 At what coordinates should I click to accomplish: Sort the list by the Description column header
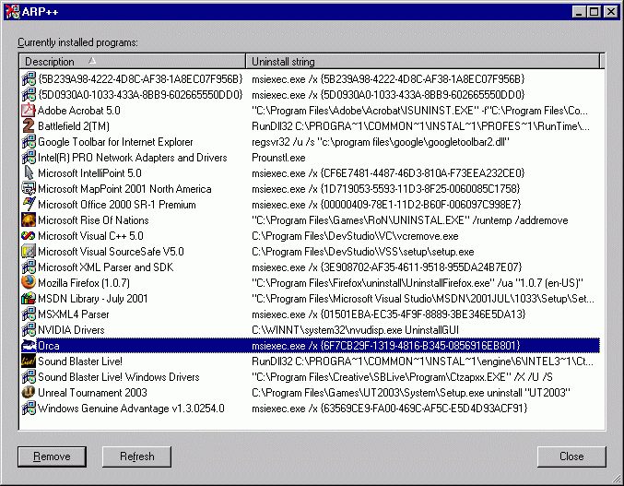click(132, 61)
